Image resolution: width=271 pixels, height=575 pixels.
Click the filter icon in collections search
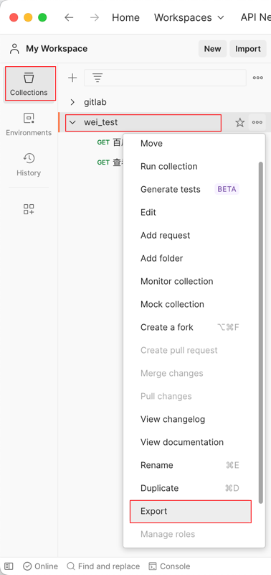[98, 78]
